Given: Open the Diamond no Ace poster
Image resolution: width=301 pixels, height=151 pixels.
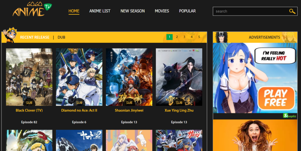Looking at the screenshot, I should (79, 77).
